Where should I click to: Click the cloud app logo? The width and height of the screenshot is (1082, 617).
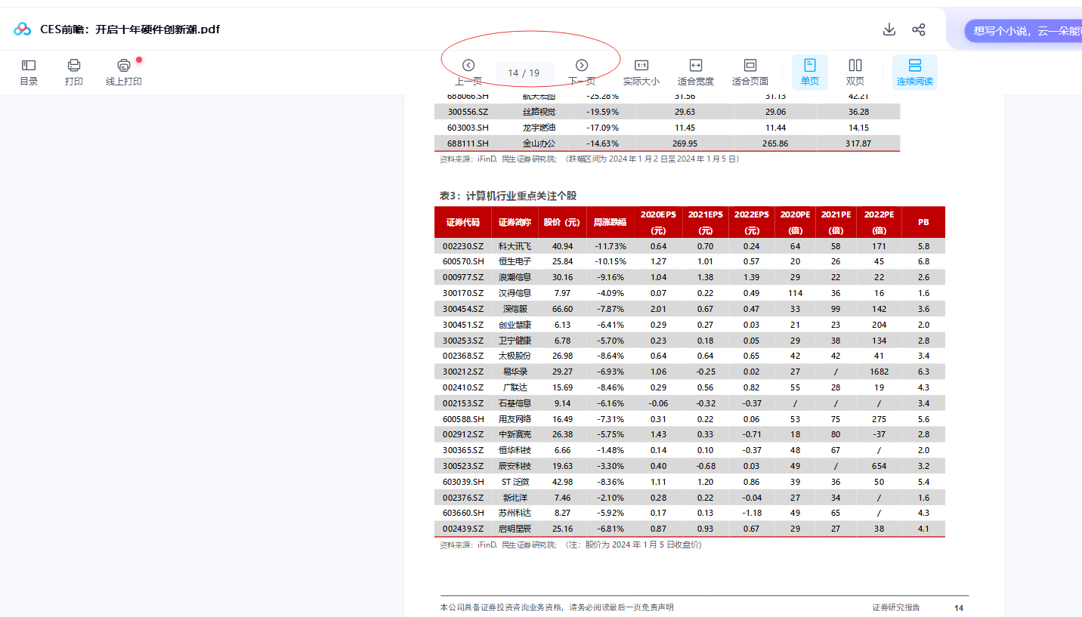(x=23, y=29)
